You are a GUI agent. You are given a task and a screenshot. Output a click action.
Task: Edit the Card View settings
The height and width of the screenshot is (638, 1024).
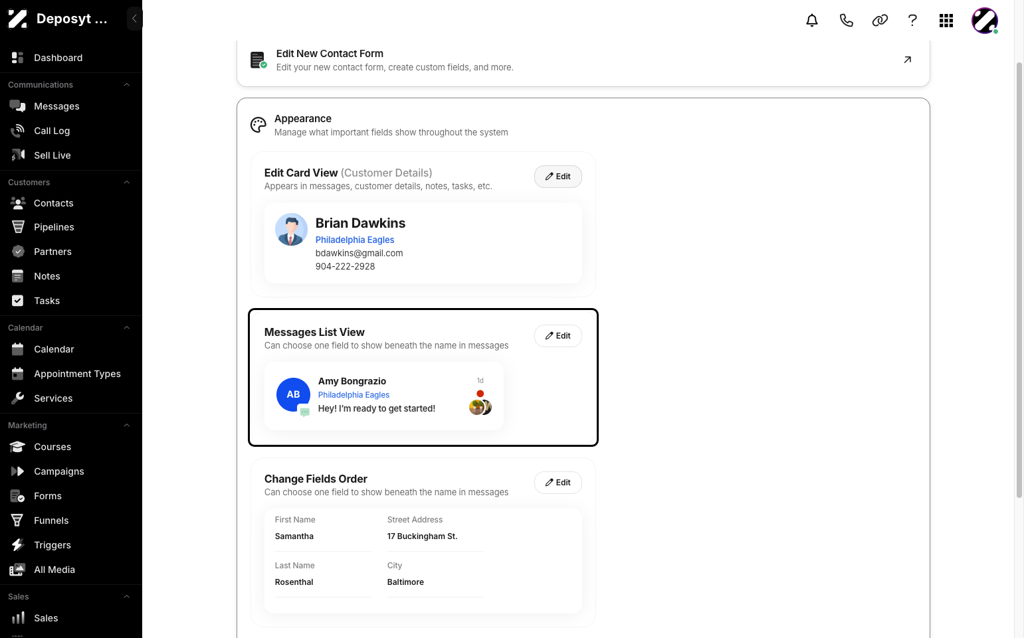tap(558, 177)
